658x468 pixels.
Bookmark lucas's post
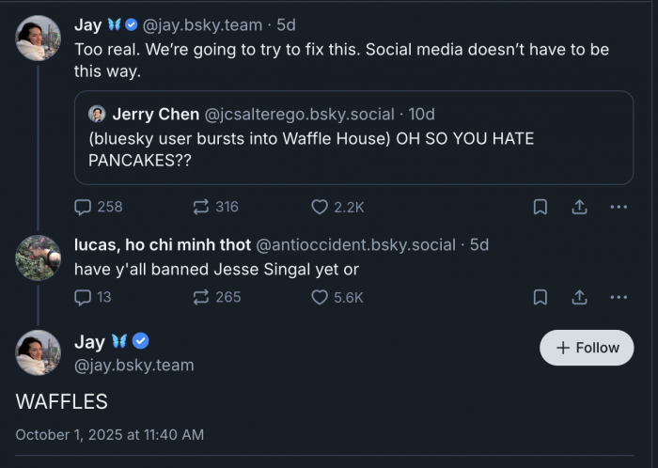pyautogui.click(x=540, y=297)
